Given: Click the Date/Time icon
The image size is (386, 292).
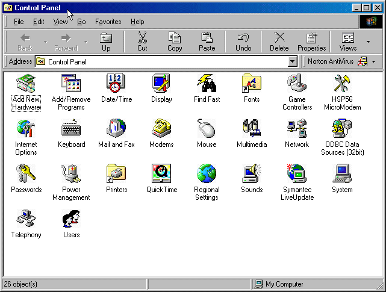Looking at the screenshot, I should (116, 83).
